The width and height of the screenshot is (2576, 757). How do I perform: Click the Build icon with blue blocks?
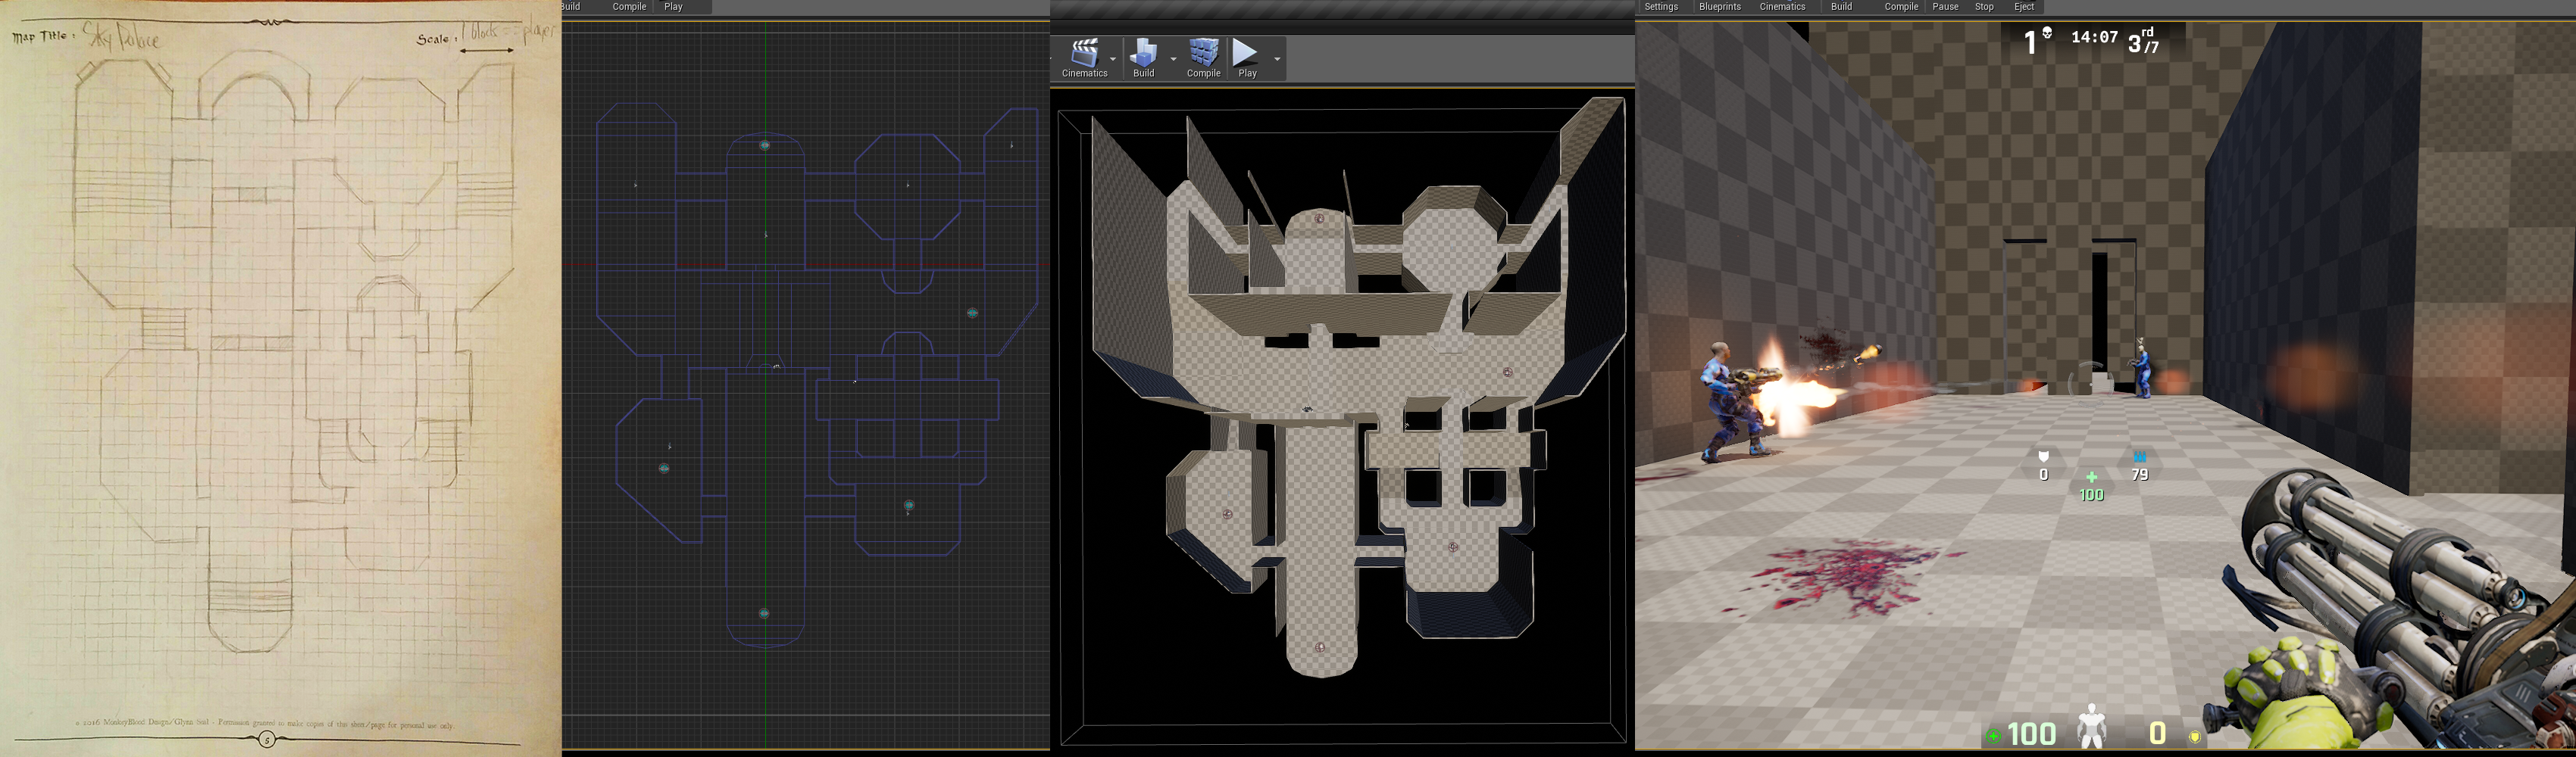point(1143,53)
